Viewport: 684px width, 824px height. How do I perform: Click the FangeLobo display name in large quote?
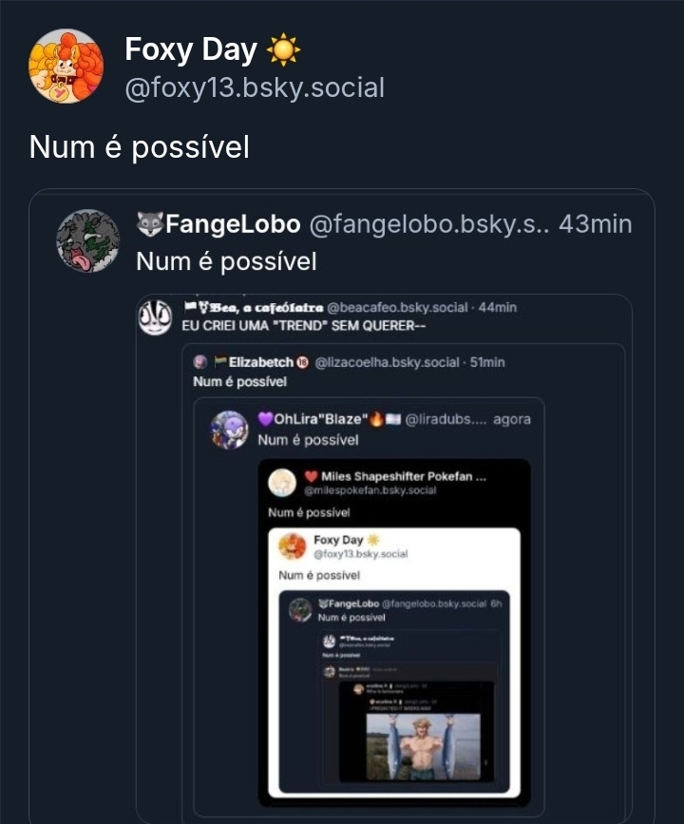[x=233, y=224]
